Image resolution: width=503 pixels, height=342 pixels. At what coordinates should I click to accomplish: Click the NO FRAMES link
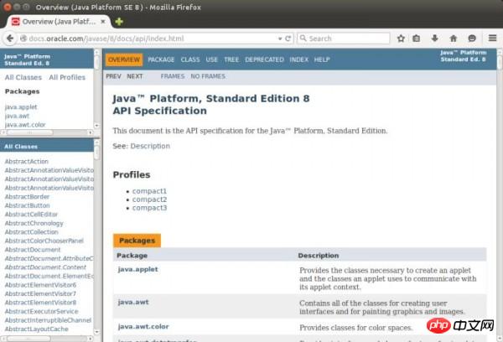[x=208, y=76]
